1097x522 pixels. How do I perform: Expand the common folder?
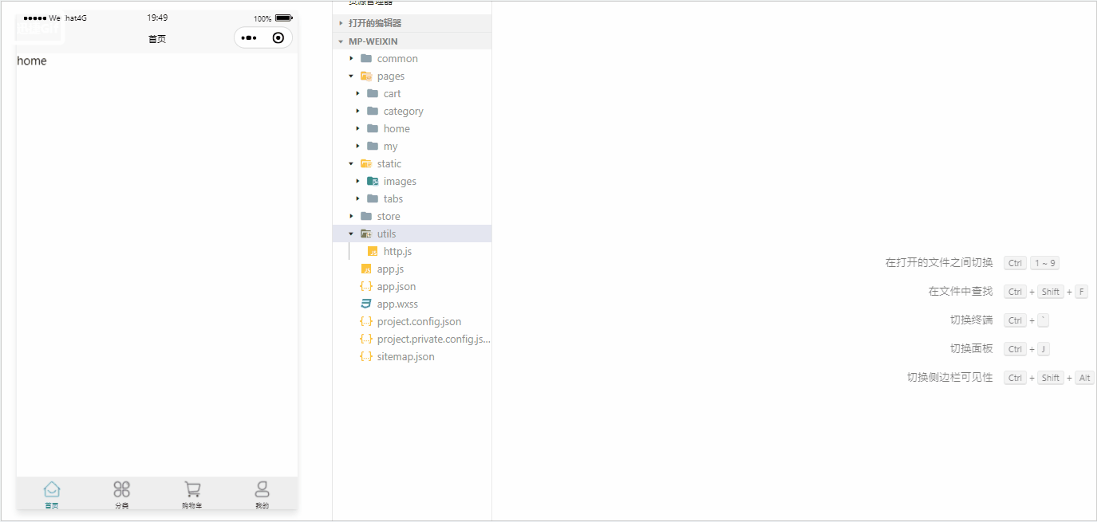[412, 58]
